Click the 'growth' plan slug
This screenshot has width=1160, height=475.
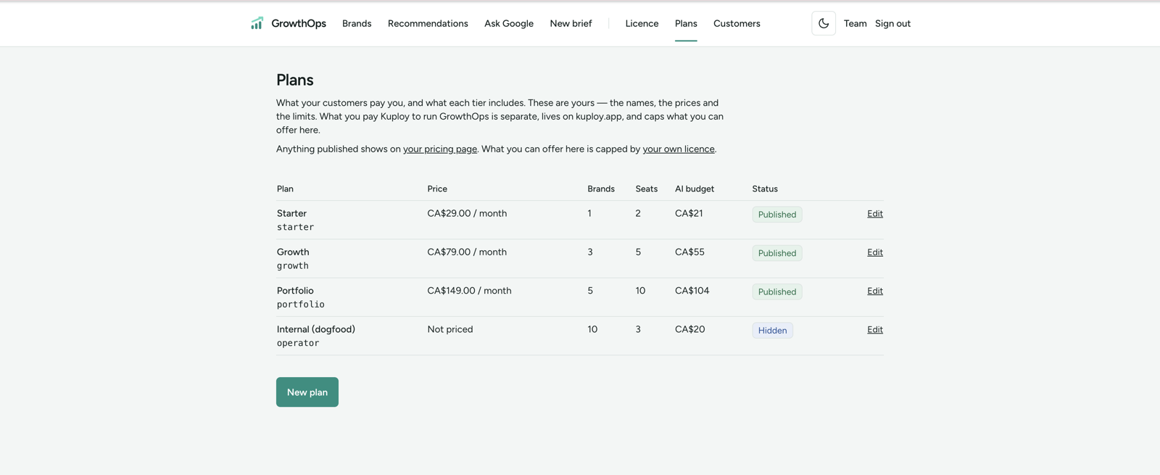point(293,265)
